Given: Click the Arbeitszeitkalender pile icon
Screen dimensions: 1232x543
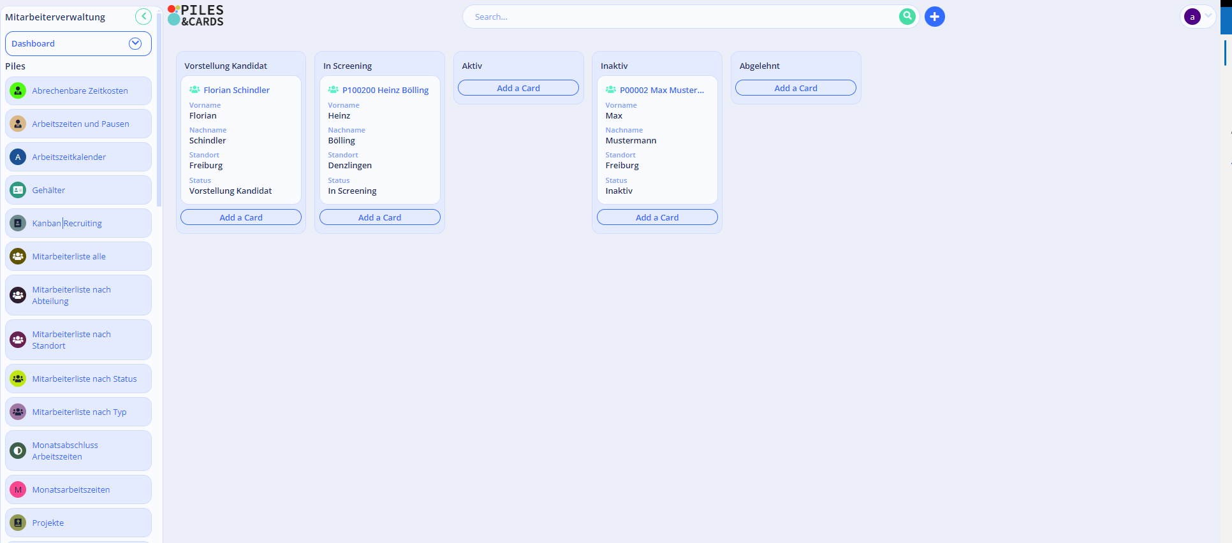Looking at the screenshot, I should 18,157.
